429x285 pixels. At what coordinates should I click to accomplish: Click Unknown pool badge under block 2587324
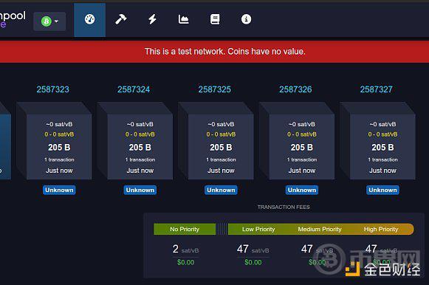coord(140,190)
